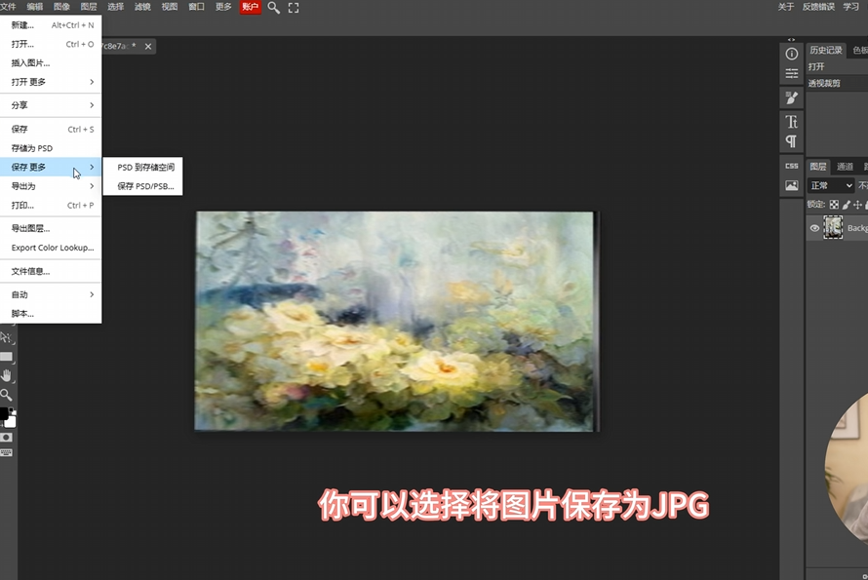868x580 pixels.
Task: Open the 选择 menu
Action: coord(115,7)
